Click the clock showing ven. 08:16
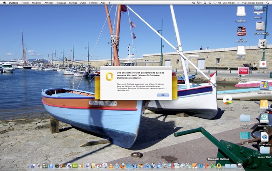The height and width of the screenshot is (171, 272). pos(229,3)
